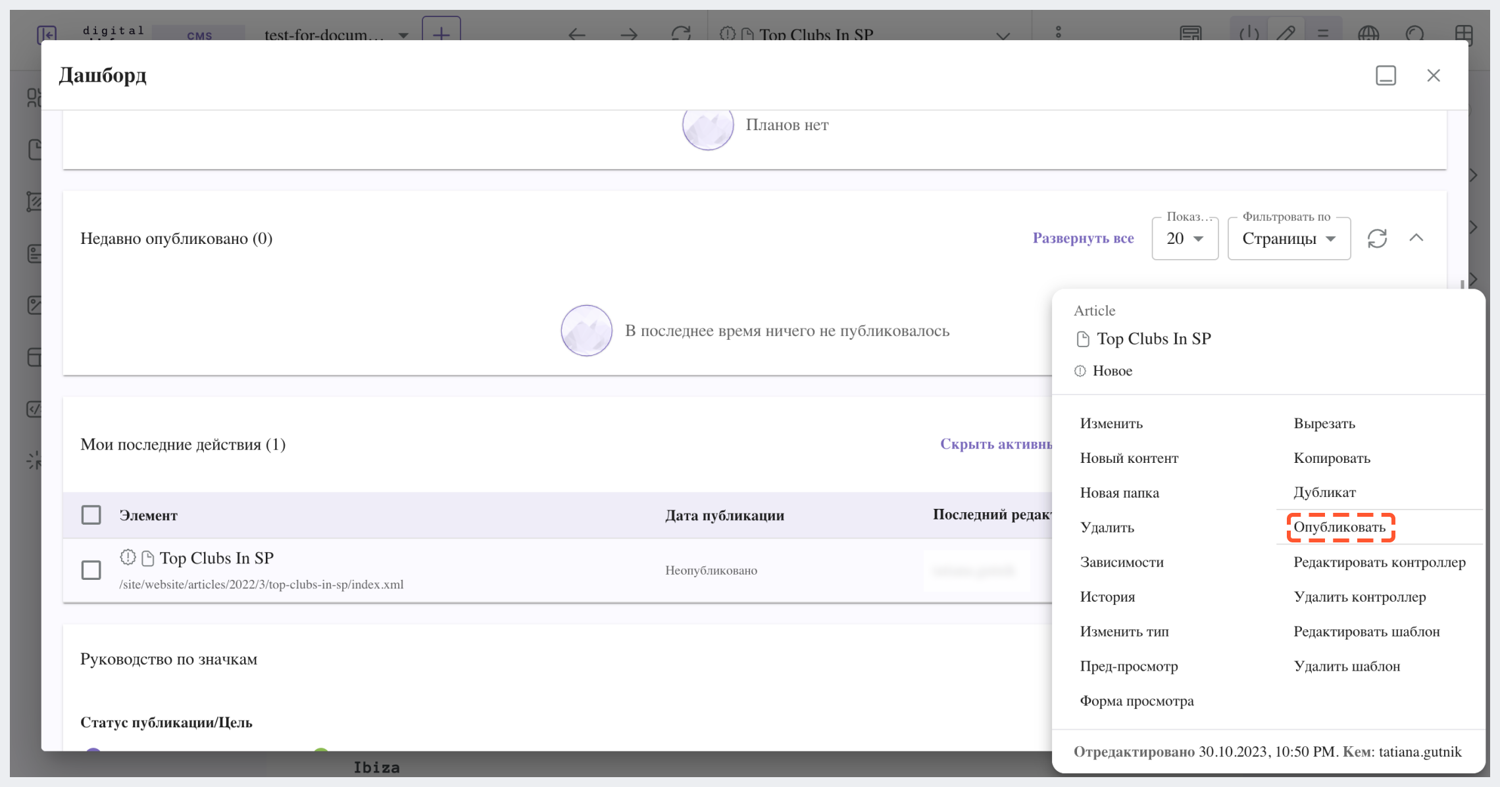
Task: Close the Дашборд dialog
Action: point(1434,75)
